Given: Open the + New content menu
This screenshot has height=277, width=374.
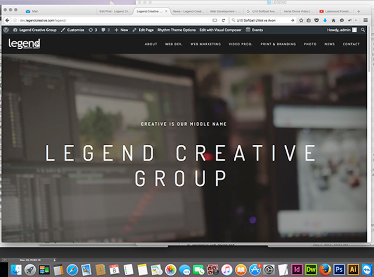Looking at the screenshot, I should 122,30.
